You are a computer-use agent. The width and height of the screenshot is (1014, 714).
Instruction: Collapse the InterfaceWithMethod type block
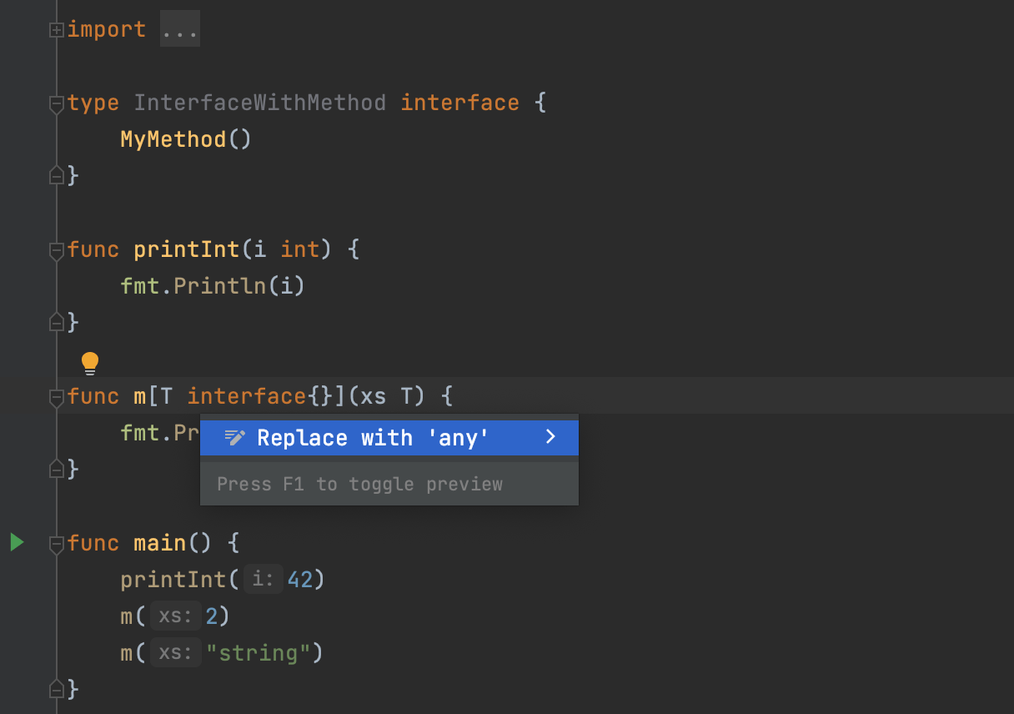[57, 104]
